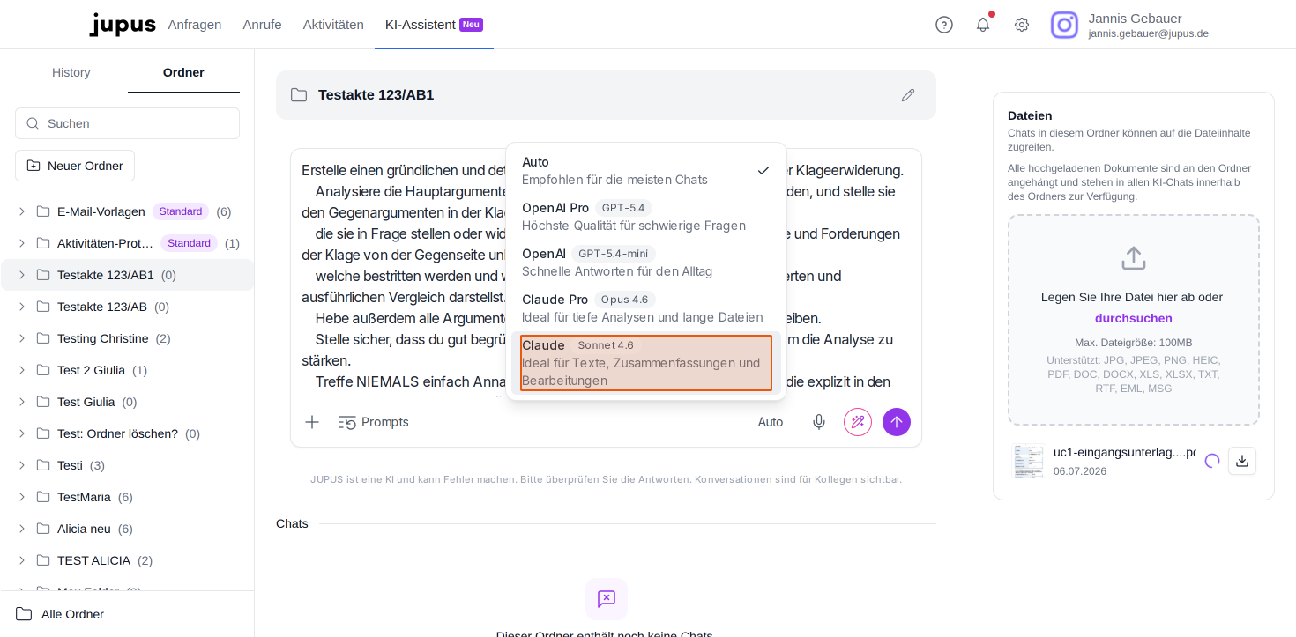Send the message with arrow button

[x=897, y=422]
